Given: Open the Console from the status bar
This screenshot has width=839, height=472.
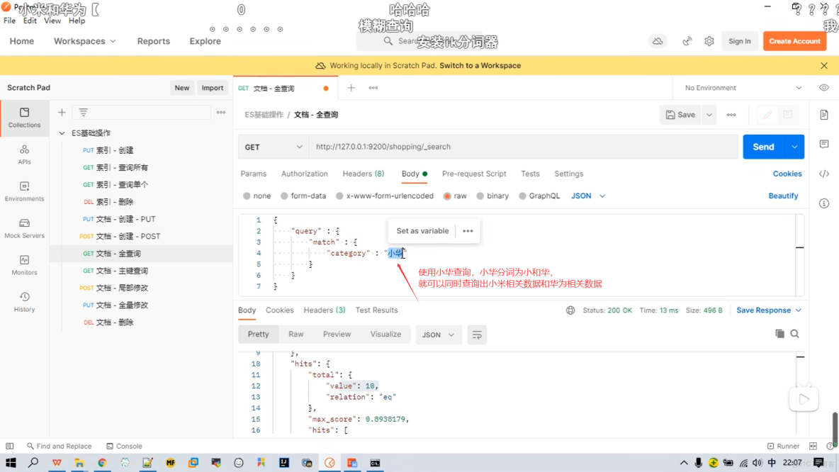Looking at the screenshot, I should [124, 446].
